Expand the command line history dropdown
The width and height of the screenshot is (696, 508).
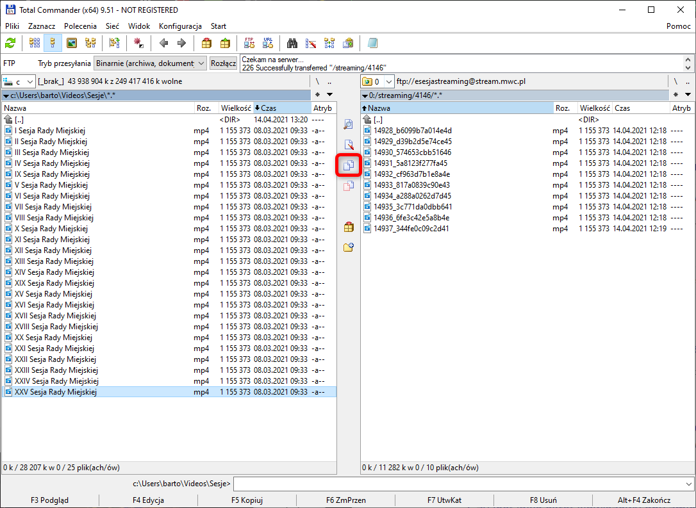coord(689,484)
